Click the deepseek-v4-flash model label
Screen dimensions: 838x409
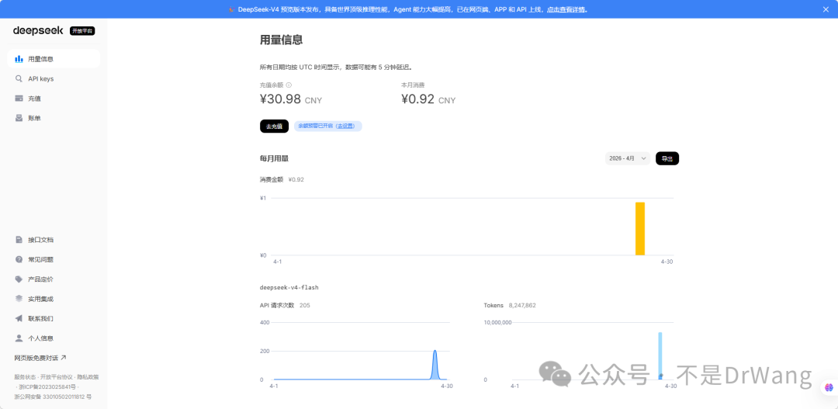[289, 288]
